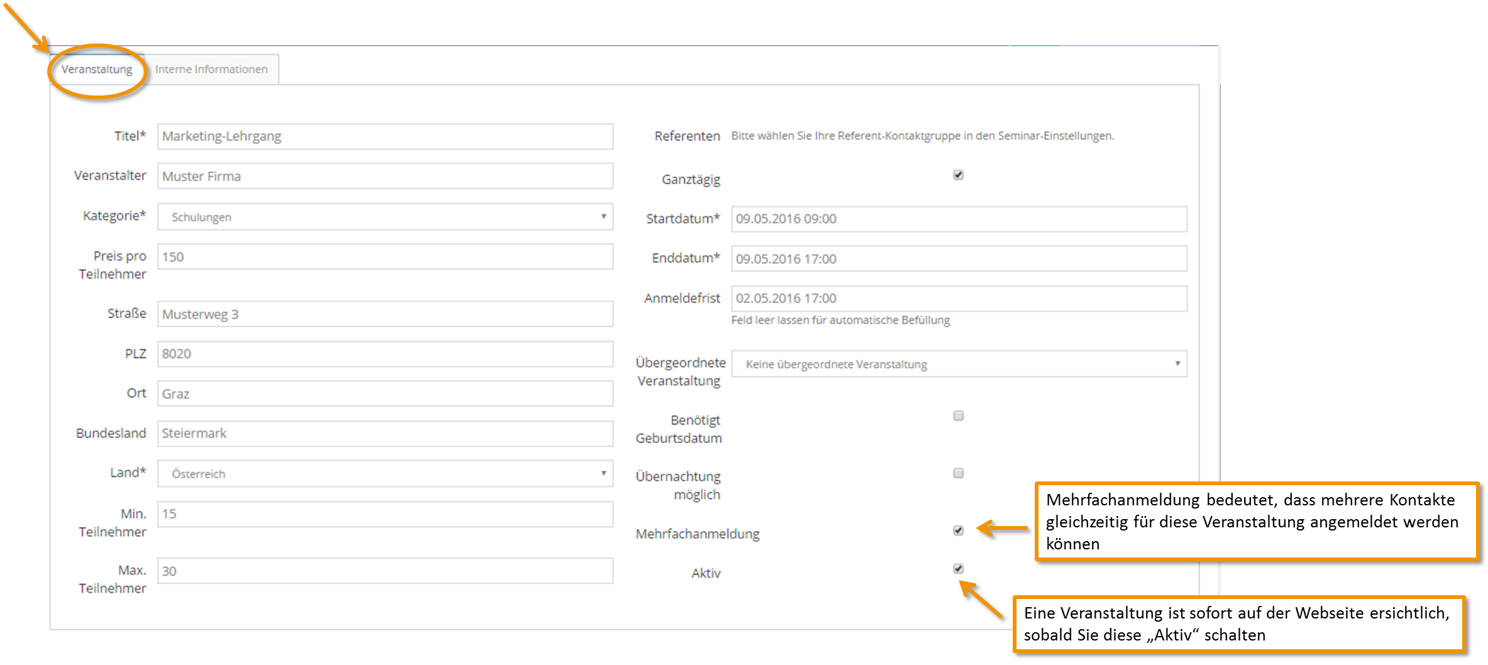Focus the Preis pro Teilnehmer field
This screenshot has height=665, width=1488.
click(385, 256)
